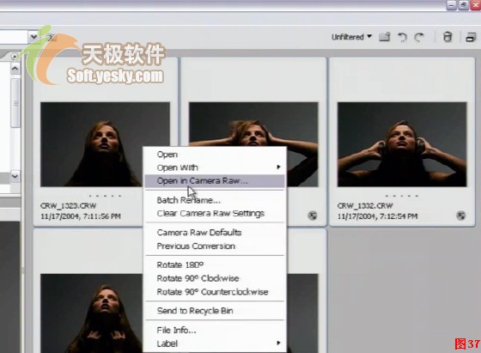
Task: Click the settings badge on middle thumbnail
Action: 313,216
